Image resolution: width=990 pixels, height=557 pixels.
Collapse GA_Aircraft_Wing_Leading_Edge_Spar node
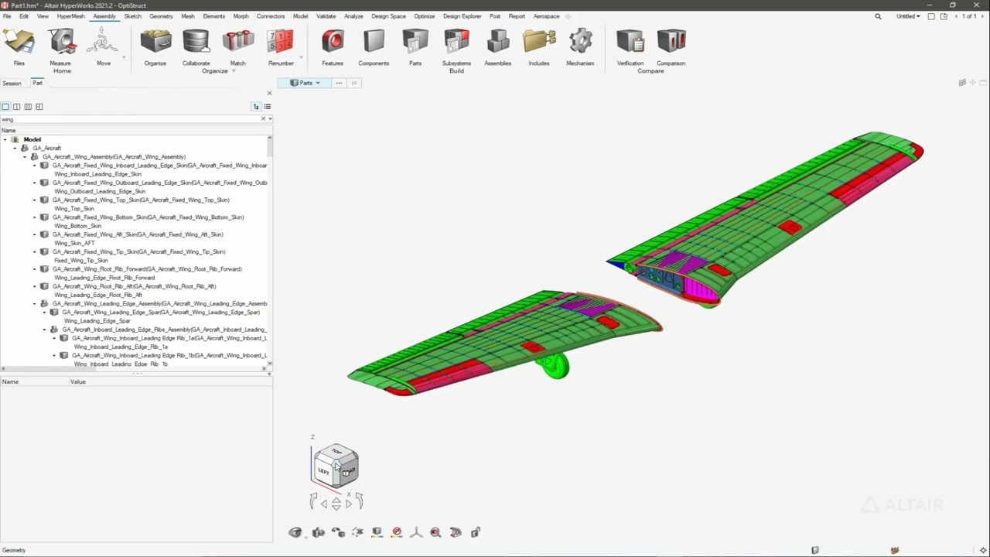coord(44,313)
